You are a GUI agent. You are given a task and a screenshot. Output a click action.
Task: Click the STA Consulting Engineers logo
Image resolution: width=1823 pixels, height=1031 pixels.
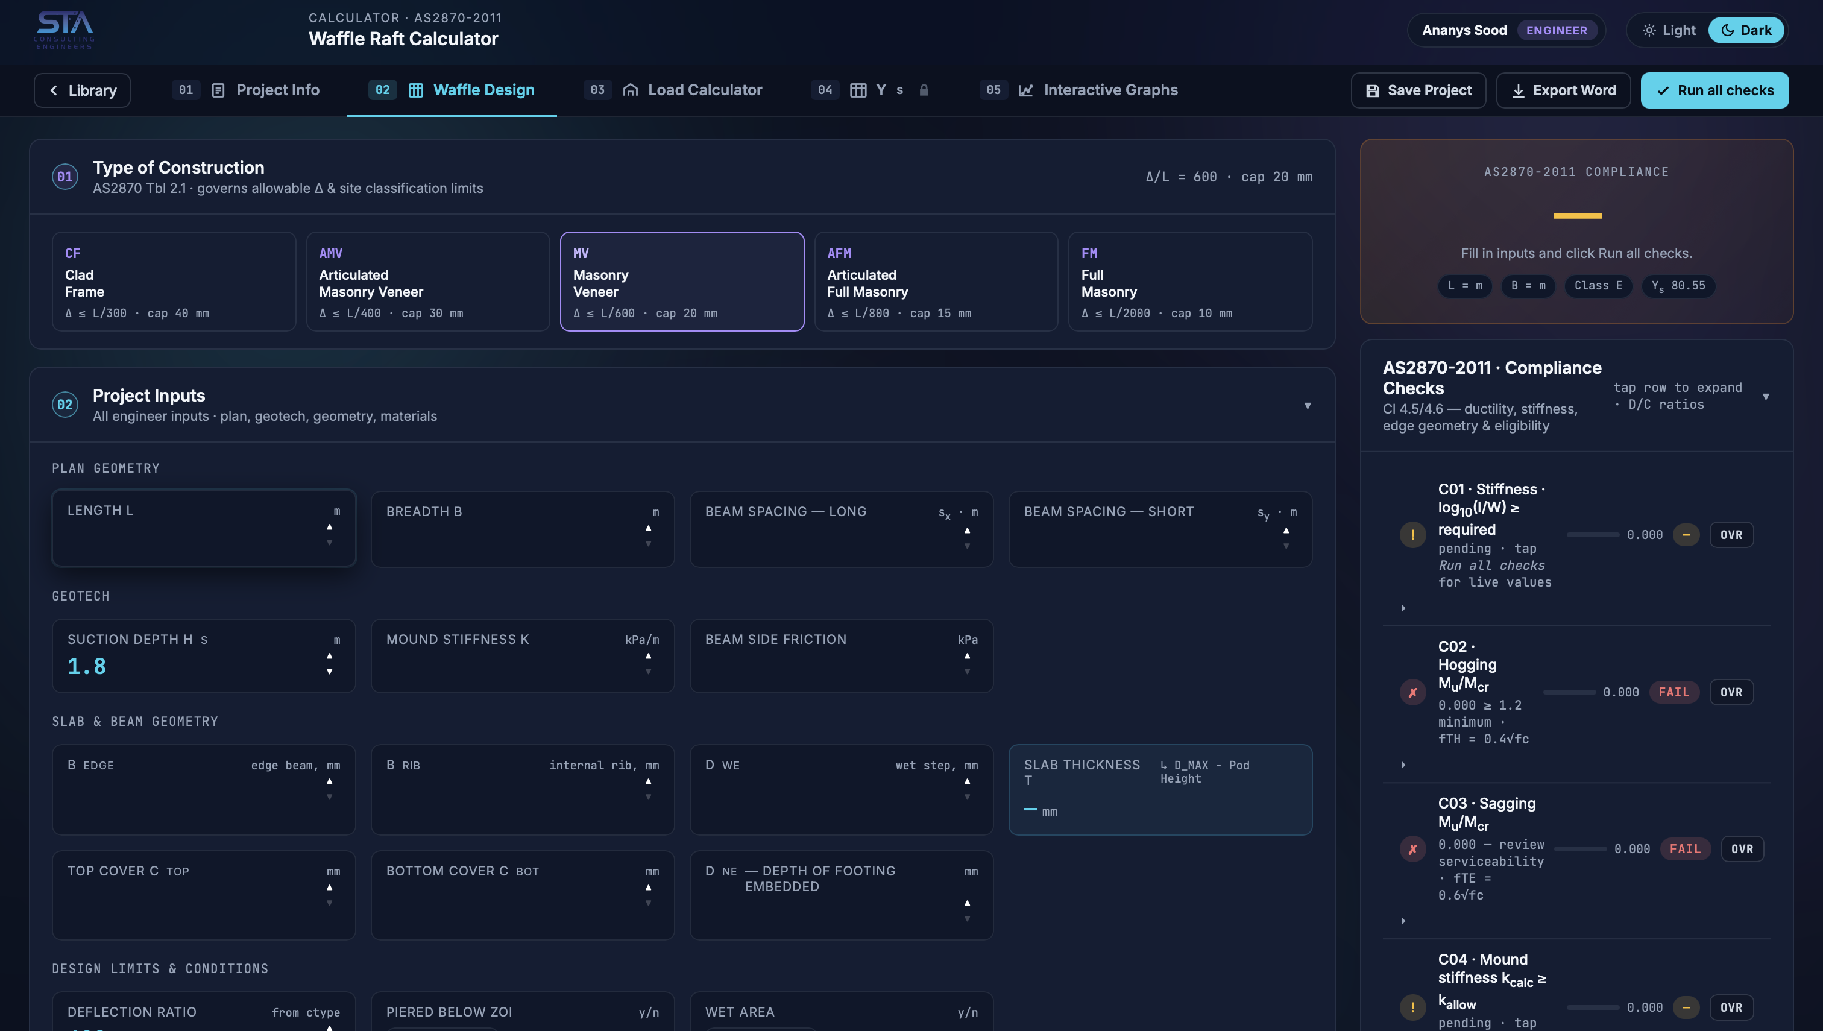(x=65, y=30)
